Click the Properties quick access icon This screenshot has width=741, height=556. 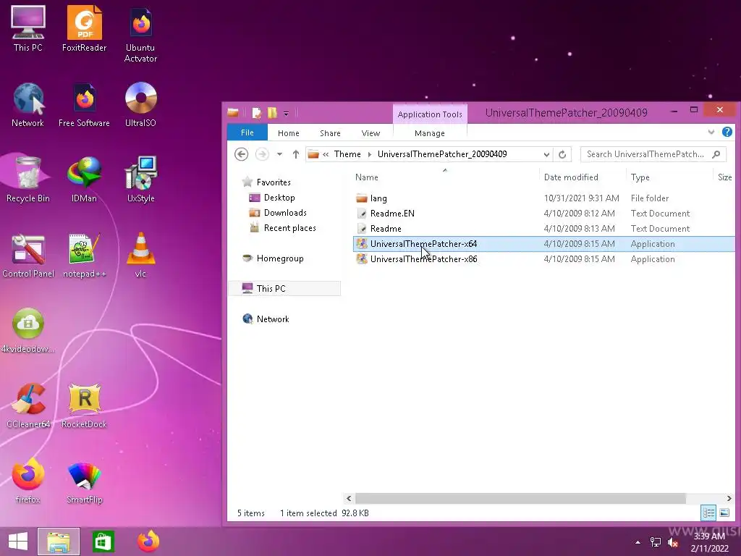pos(257,113)
